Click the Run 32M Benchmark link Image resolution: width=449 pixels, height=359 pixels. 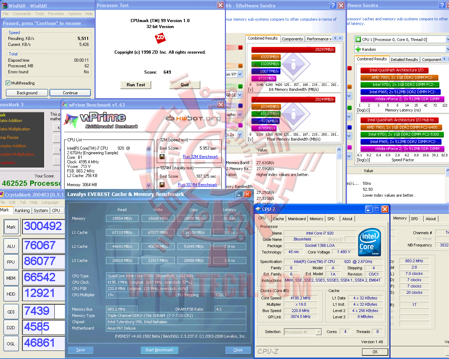tap(200, 157)
